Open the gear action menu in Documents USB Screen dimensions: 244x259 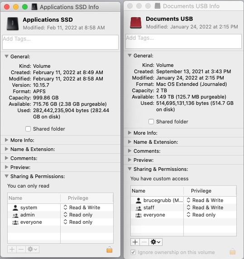pyautogui.click(x=155, y=242)
